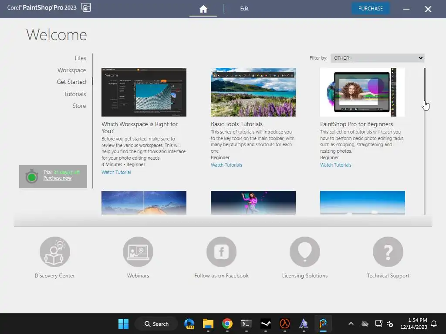Click the green trial timer icon
The width and height of the screenshot is (446, 334).
coord(31,177)
